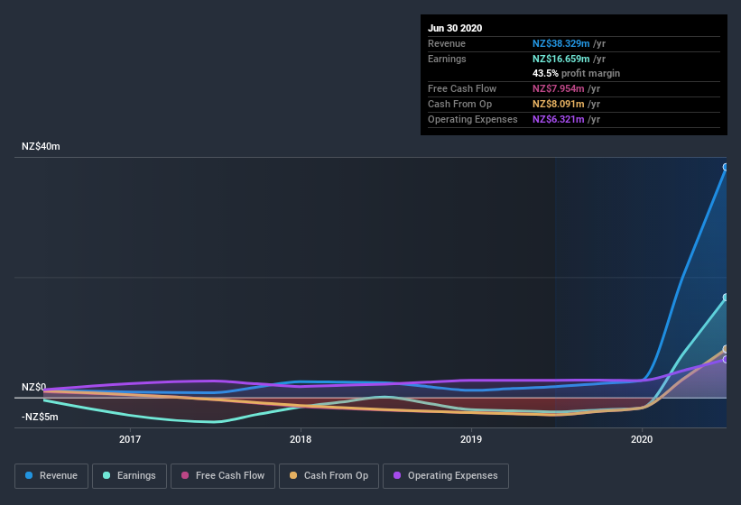741x505 pixels.
Task: Toggle the Free Cash Flow legend button
Action: (223, 476)
